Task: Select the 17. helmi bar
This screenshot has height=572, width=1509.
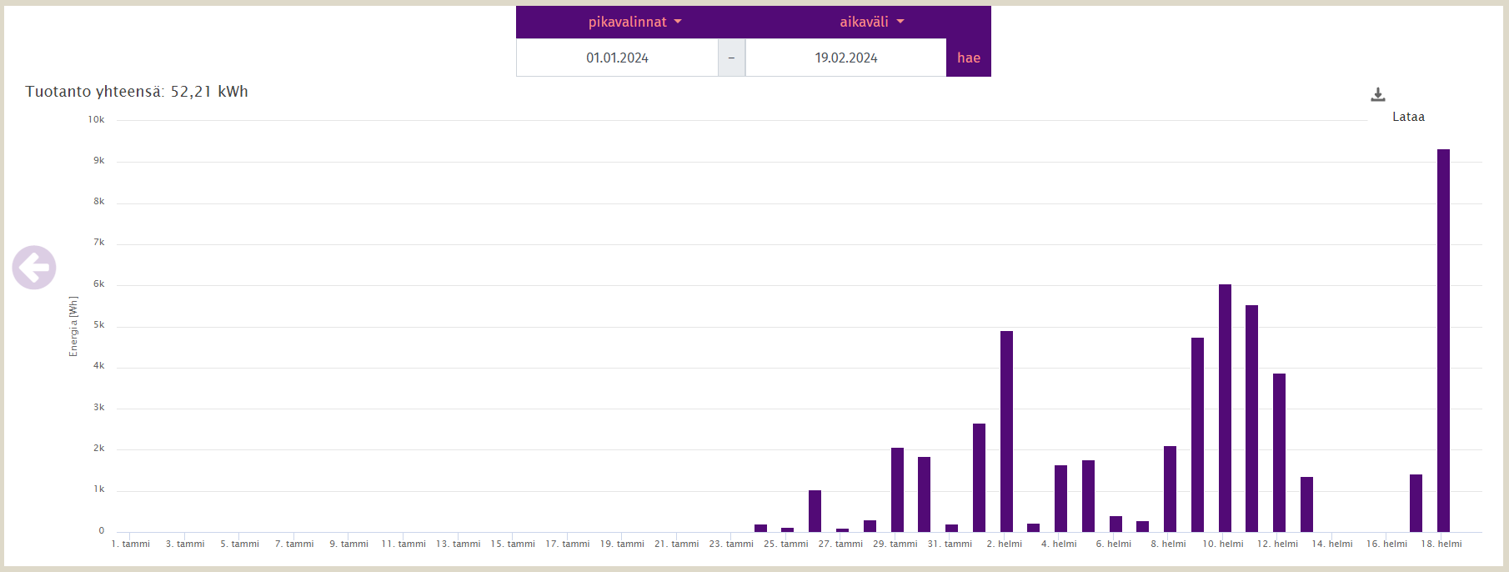Action: tap(1416, 503)
